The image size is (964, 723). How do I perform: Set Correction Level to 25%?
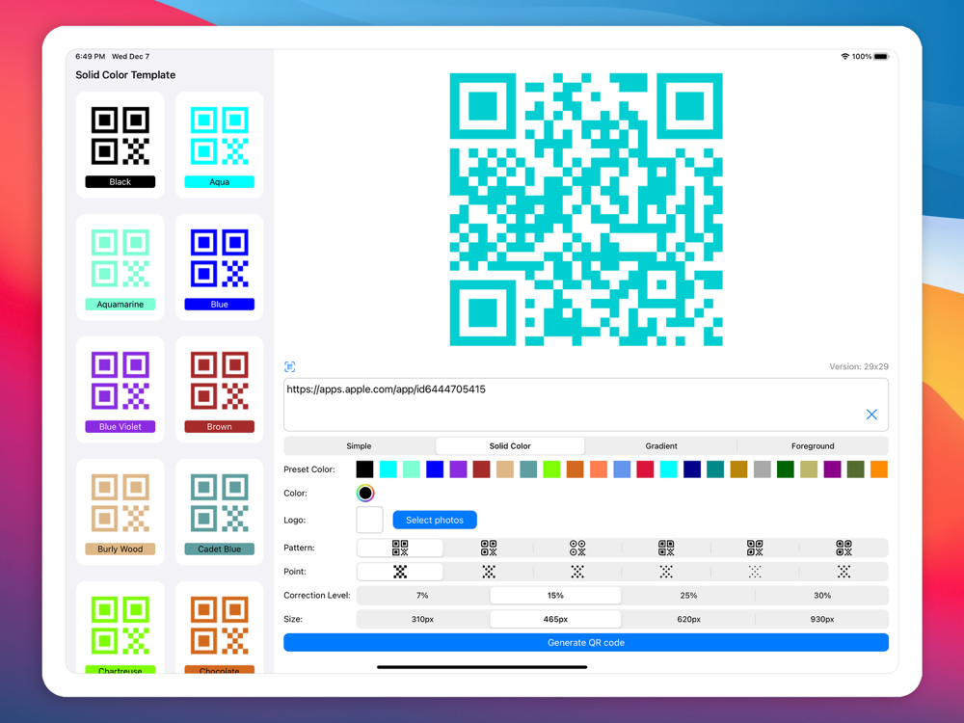(x=688, y=595)
